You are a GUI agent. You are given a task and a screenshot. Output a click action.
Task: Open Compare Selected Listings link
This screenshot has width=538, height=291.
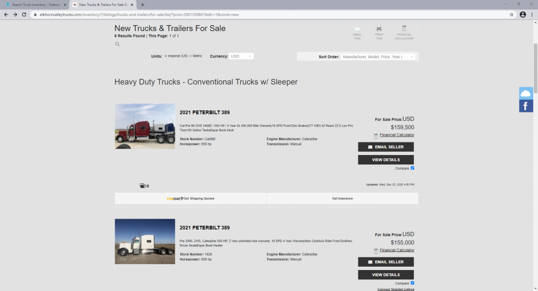pyautogui.click(x=396, y=289)
